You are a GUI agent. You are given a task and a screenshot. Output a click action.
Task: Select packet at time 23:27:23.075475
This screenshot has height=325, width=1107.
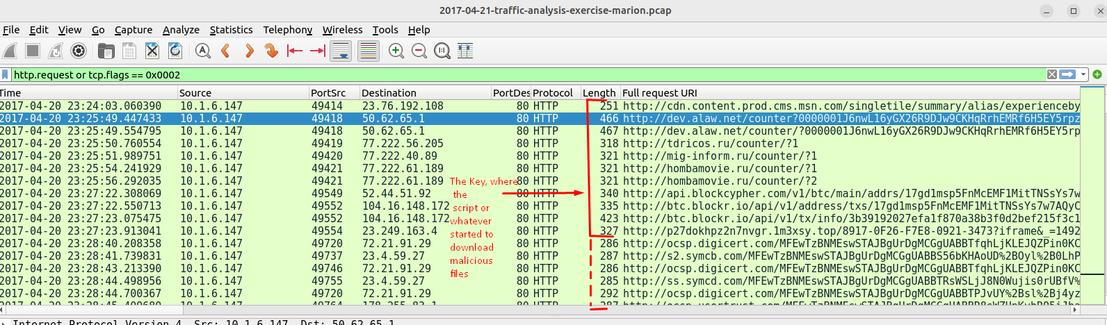click(x=540, y=219)
